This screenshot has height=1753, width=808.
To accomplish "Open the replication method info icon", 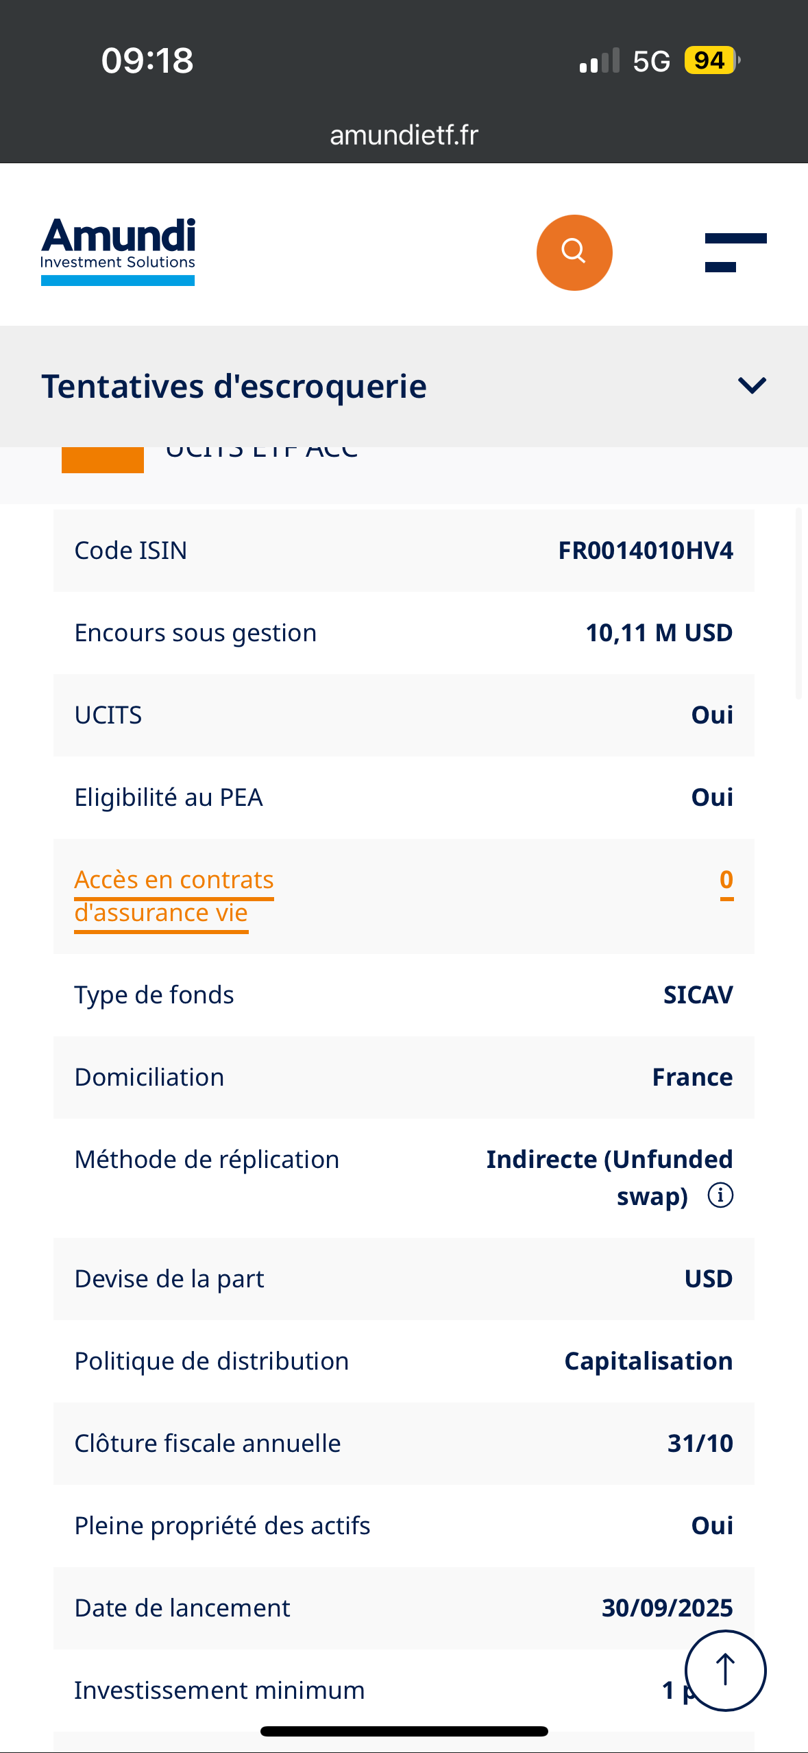I will click(720, 1195).
